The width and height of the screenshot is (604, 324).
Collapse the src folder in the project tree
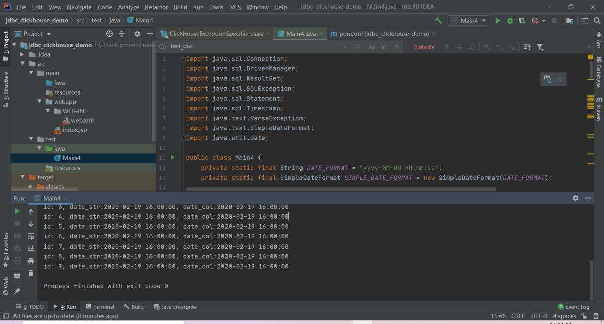22,64
